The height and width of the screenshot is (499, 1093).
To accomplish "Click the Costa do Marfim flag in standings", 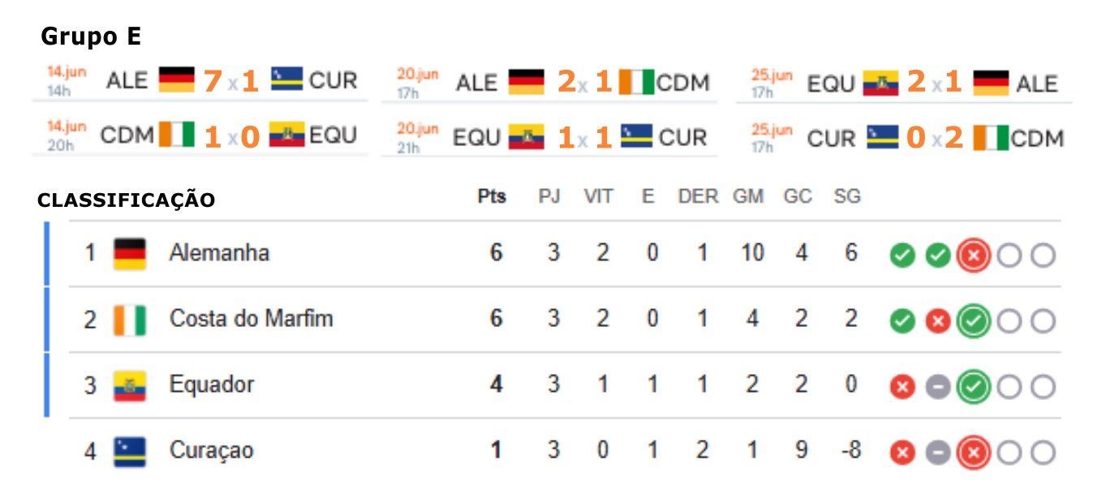I will [x=129, y=320].
